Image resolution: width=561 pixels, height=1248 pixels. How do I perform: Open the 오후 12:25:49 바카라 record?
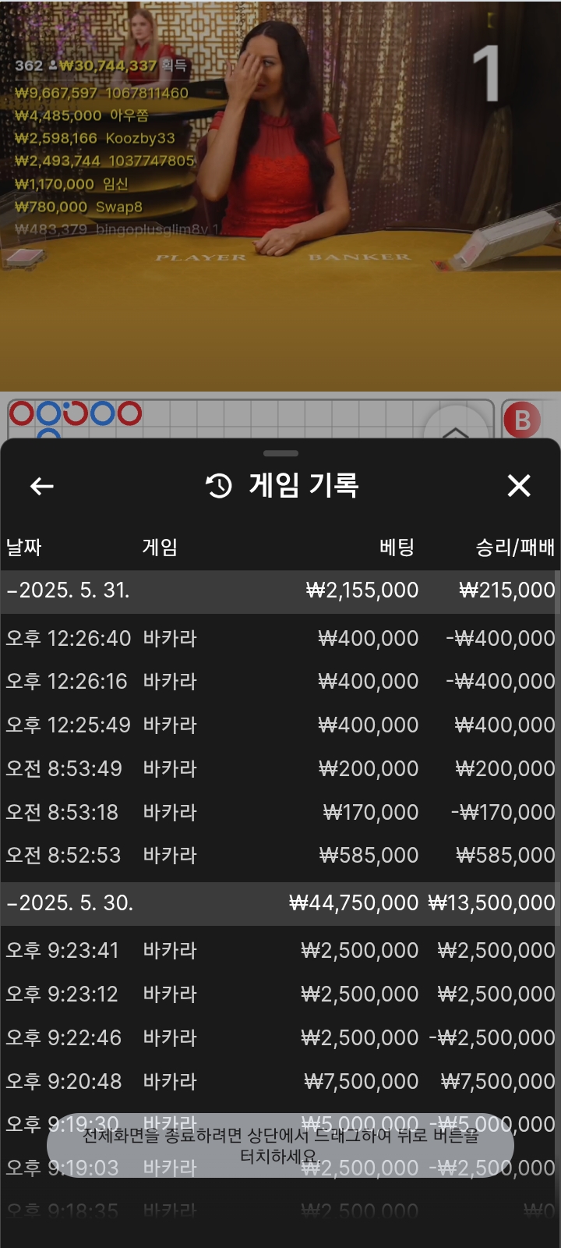click(x=280, y=725)
